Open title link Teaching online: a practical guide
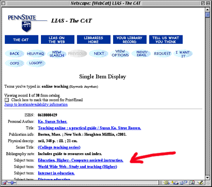This screenshot has width=212, height=187. click(x=90, y=128)
